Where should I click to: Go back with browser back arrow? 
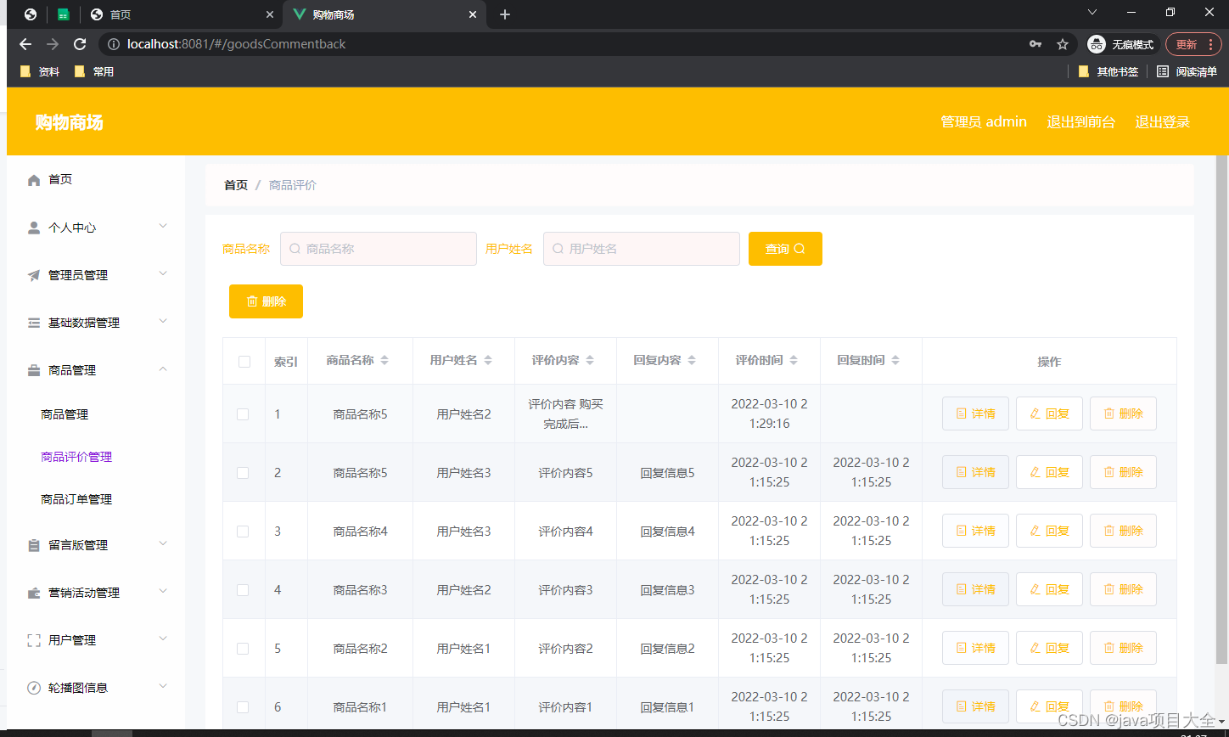pyautogui.click(x=25, y=44)
